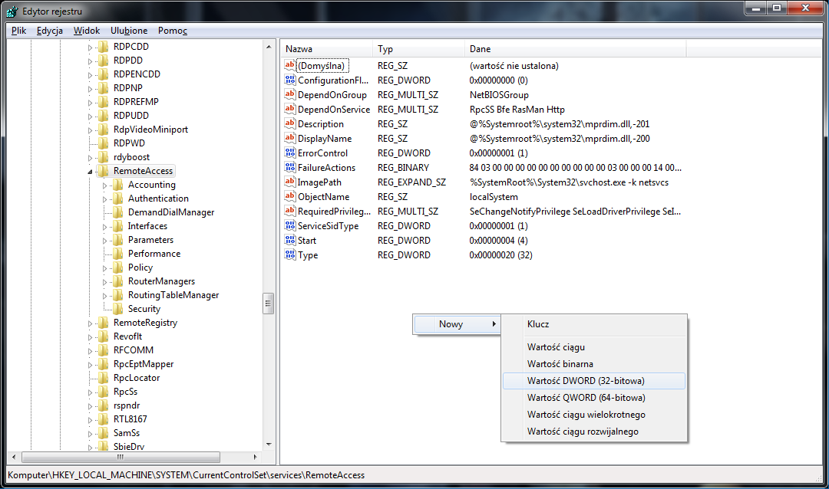
Task: Click the Parameters subkey folder icon
Action: (117, 240)
